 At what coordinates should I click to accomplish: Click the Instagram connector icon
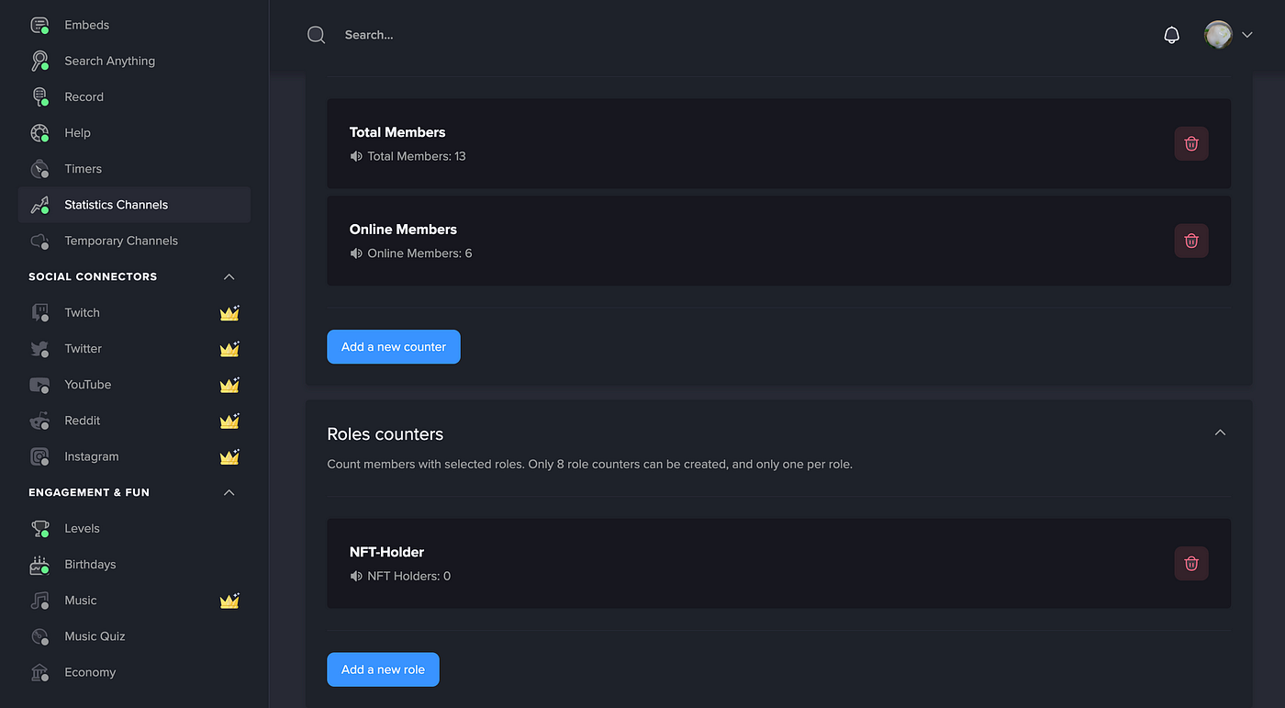39,456
